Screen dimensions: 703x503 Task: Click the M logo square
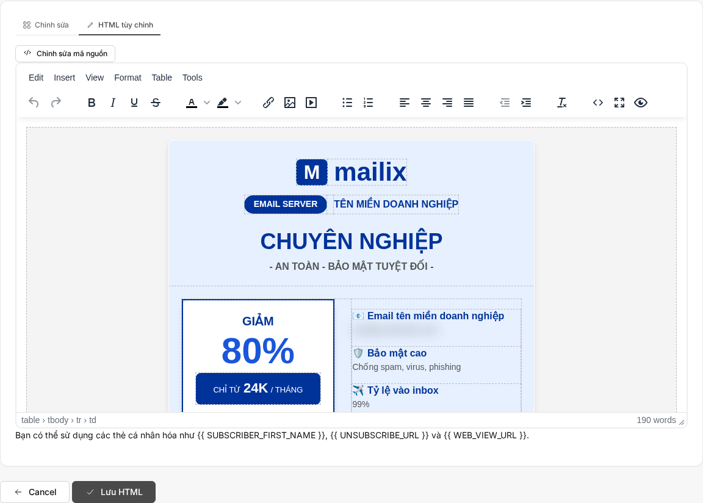312,172
